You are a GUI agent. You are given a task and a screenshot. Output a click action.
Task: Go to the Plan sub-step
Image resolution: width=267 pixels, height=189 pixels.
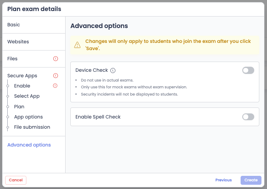pos(19,107)
